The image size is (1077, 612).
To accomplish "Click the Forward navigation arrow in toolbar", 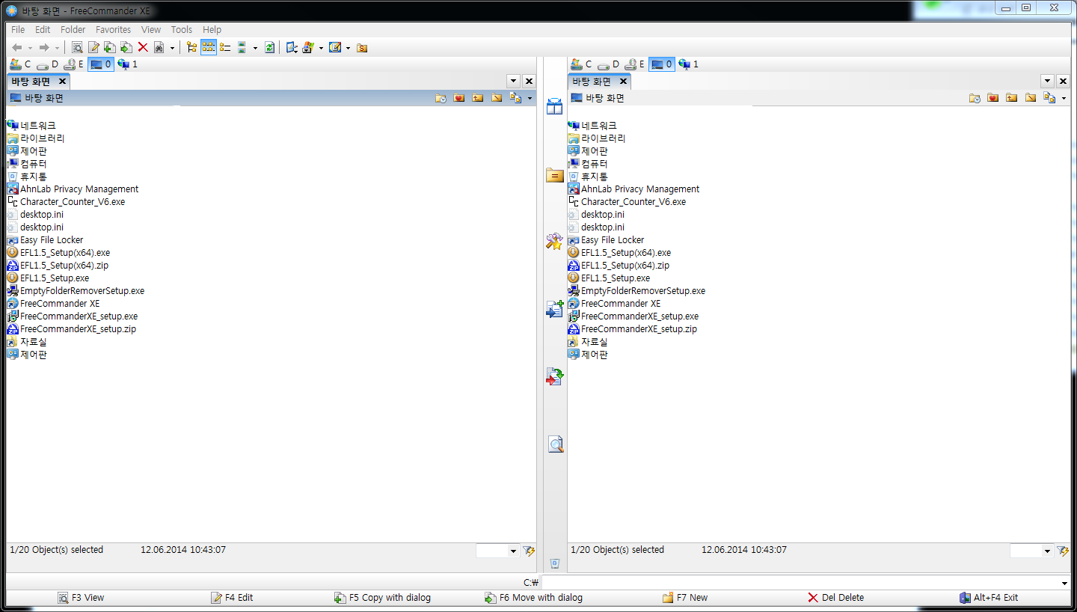I will tap(44, 47).
